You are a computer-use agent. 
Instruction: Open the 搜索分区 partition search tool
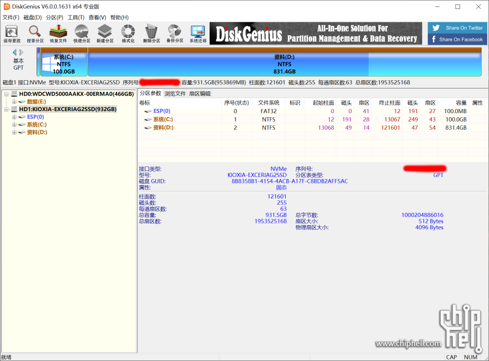pos(35,34)
